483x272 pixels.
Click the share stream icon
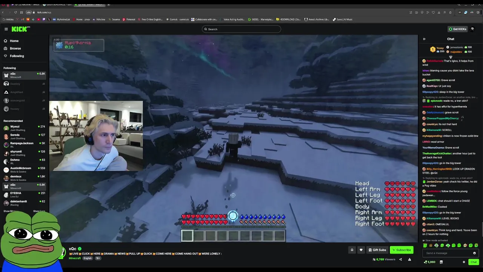click(x=400, y=260)
